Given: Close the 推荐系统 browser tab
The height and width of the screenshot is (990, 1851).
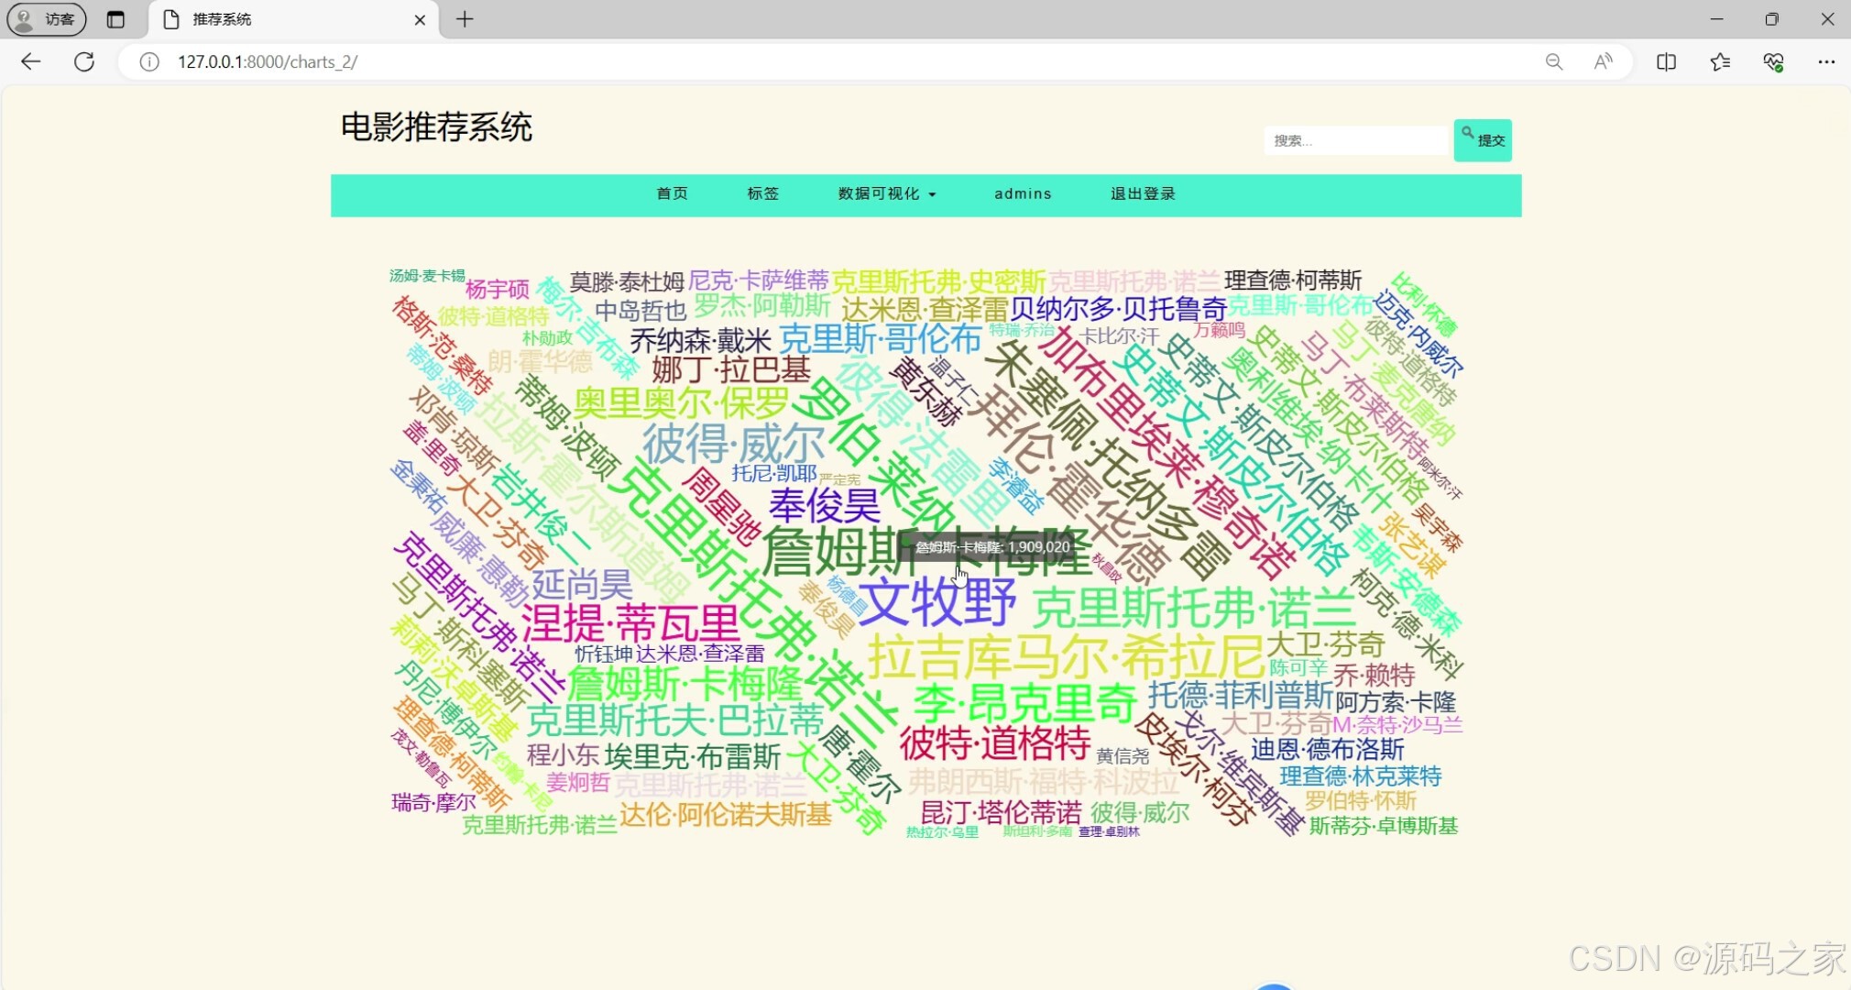Looking at the screenshot, I should (x=420, y=19).
